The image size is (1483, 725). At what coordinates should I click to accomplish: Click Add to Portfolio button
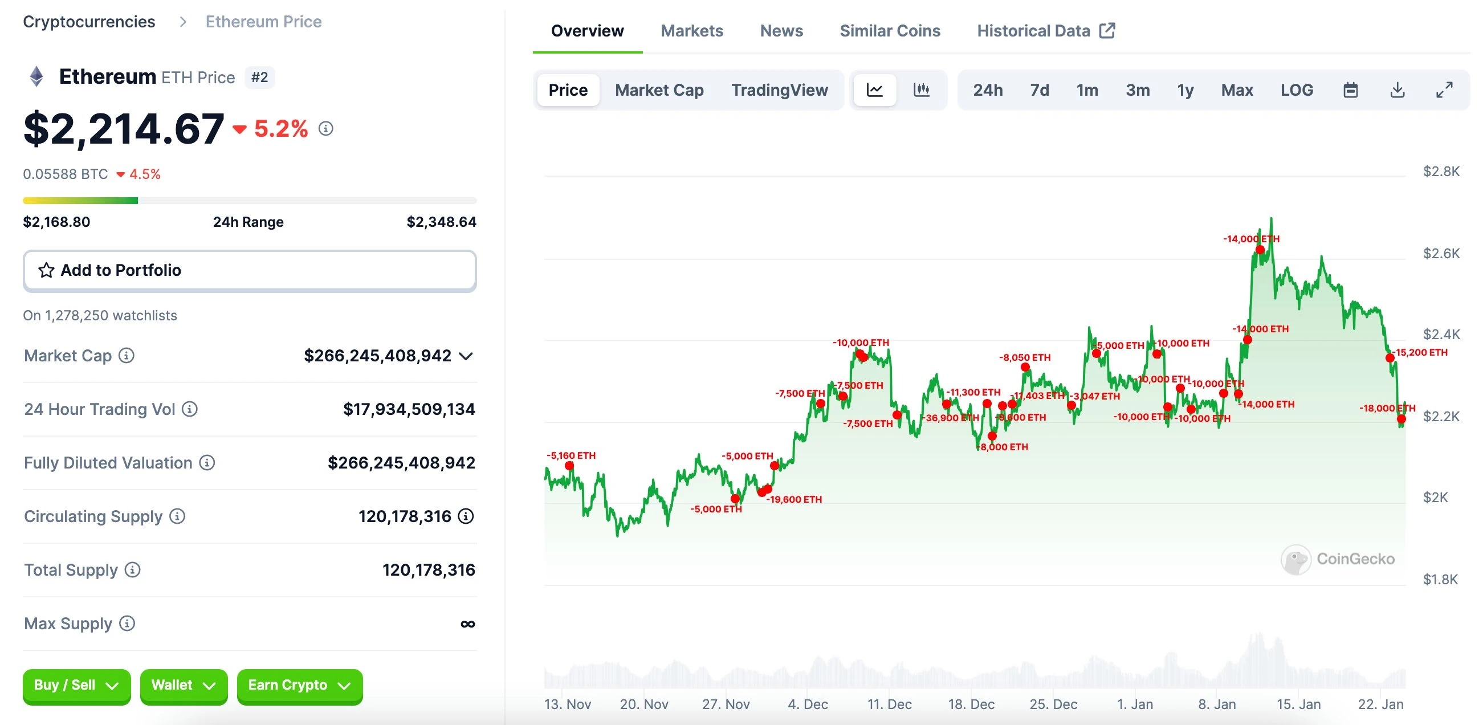click(251, 271)
